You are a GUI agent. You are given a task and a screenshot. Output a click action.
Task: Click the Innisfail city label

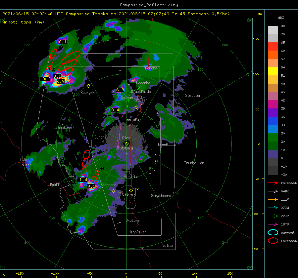click(134, 120)
